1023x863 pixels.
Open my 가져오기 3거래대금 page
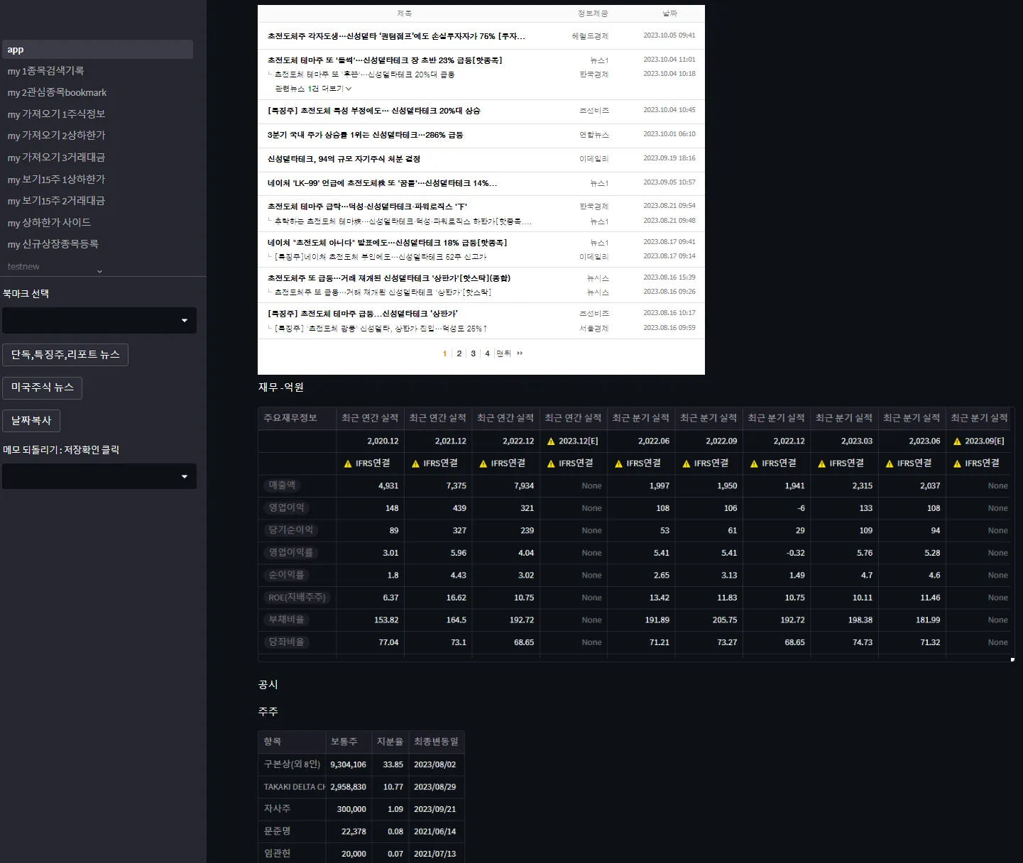[x=56, y=158]
